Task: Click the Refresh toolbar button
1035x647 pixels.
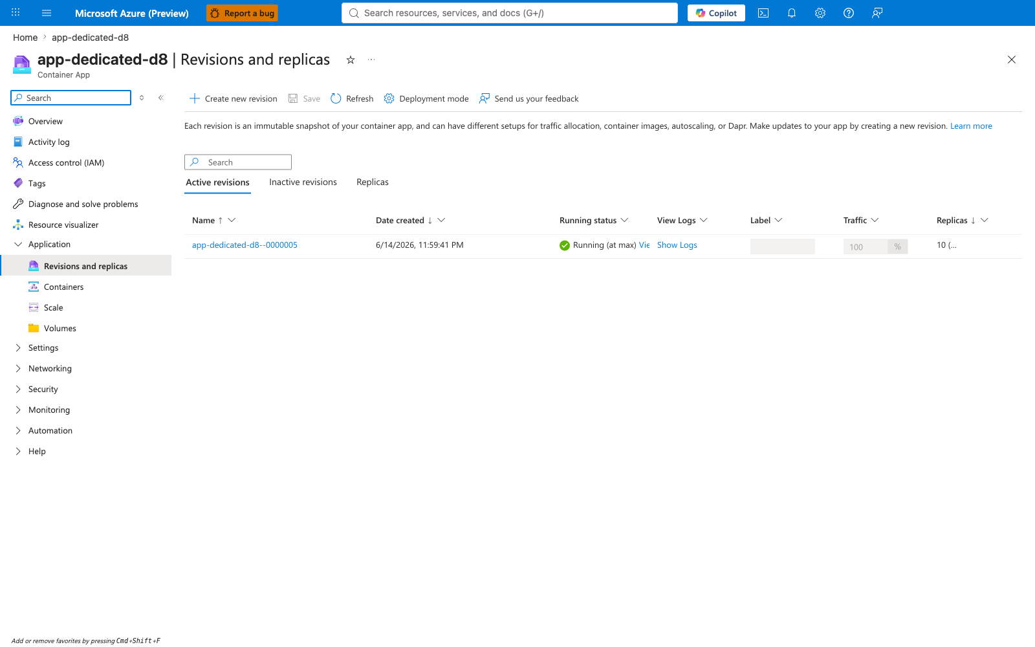Action: click(352, 98)
